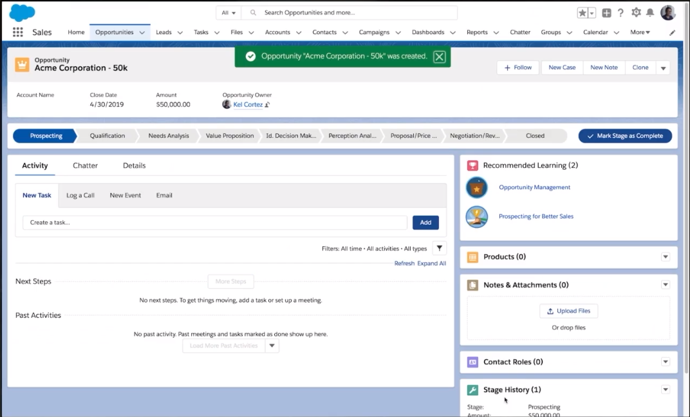Select the Closed stage in path
The height and width of the screenshot is (417, 690).
click(x=535, y=136)
